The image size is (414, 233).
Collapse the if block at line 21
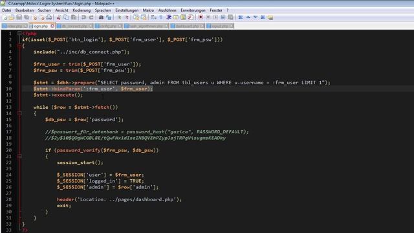(19, 156)
